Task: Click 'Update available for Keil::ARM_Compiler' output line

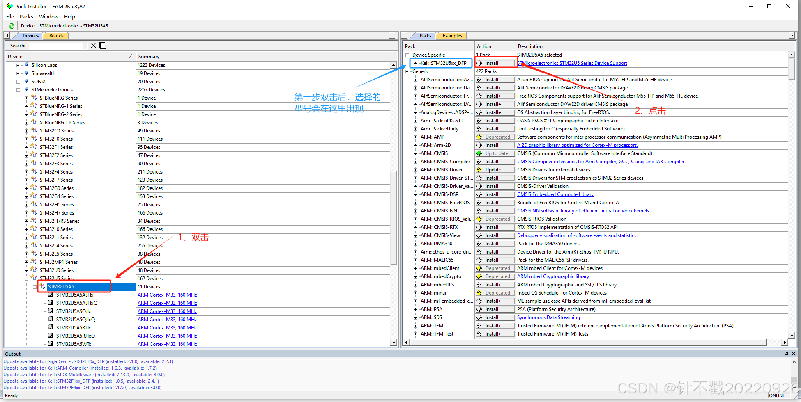Action: point(80,368)
